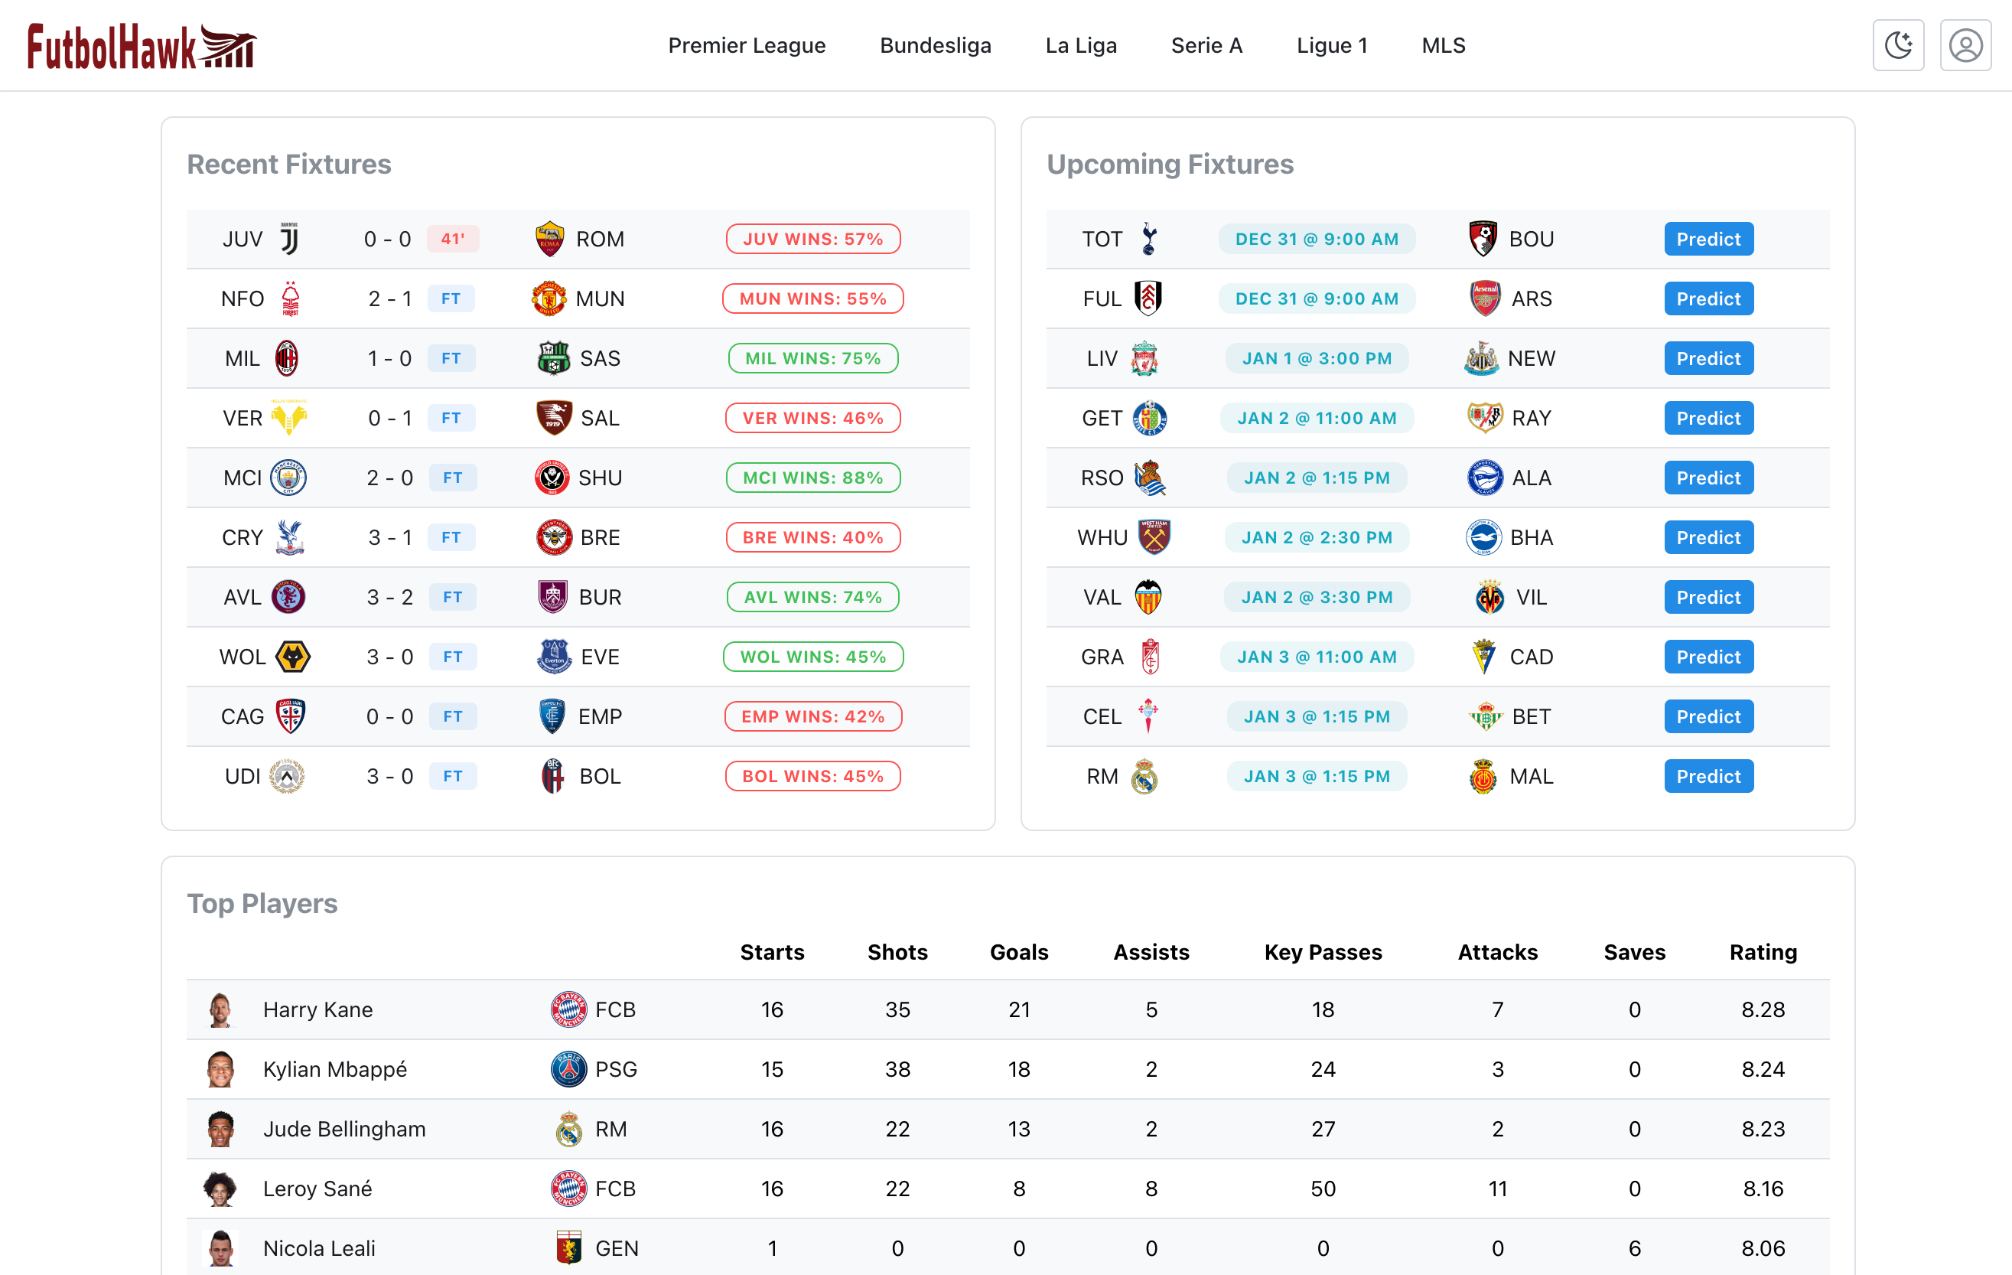The width and height of the screenshot is (2012, 1275).
Task: Predict the VAL vs VIL fixture
Action: [1708, 597]
